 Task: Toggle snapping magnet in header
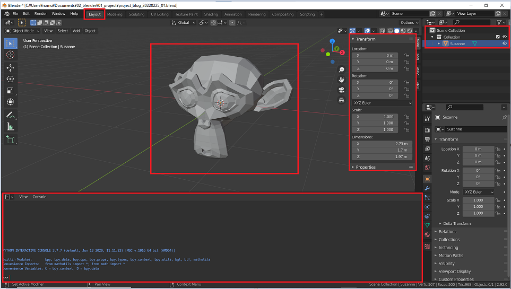tap(213, 22)
